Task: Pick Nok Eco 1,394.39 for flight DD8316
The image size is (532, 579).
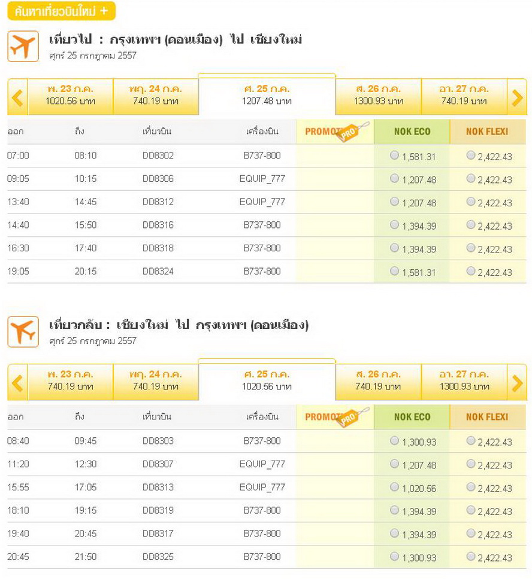Action: point(394,224)
